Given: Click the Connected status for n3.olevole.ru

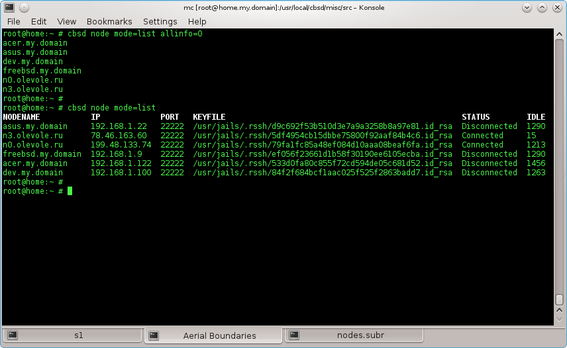Looking at the screenshot, I should pos(482,136).
